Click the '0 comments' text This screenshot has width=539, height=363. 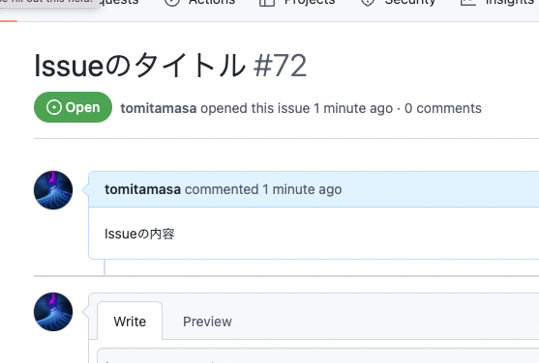pyautogui.click(x=443, y=108)
